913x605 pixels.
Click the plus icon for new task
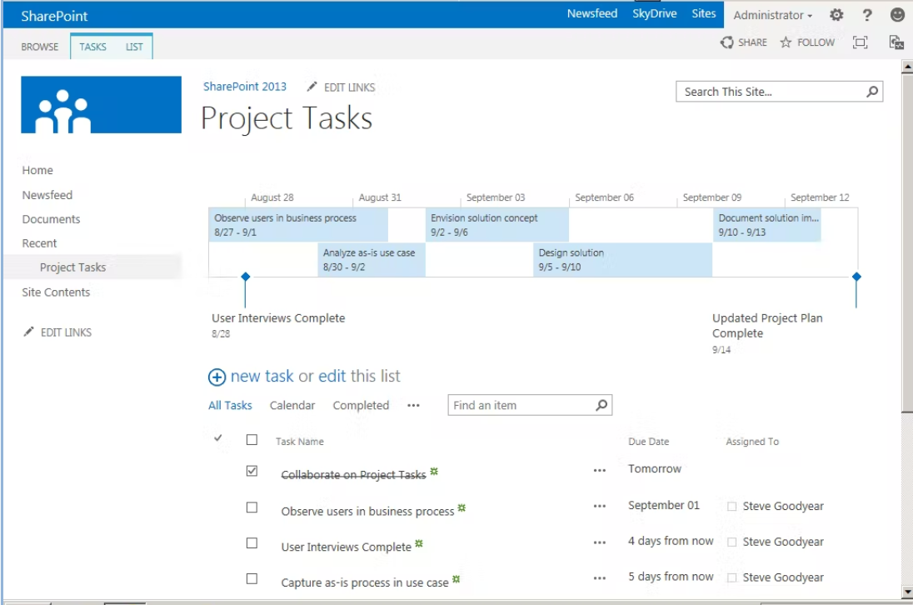[217, 377]
